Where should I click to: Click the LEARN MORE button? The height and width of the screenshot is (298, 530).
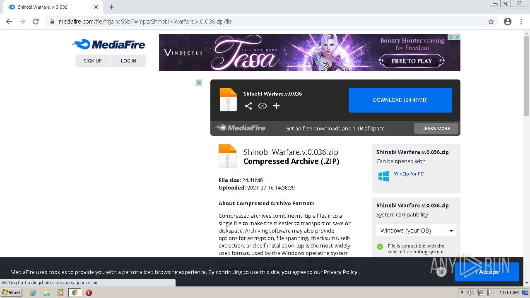[x=436, y=128]
